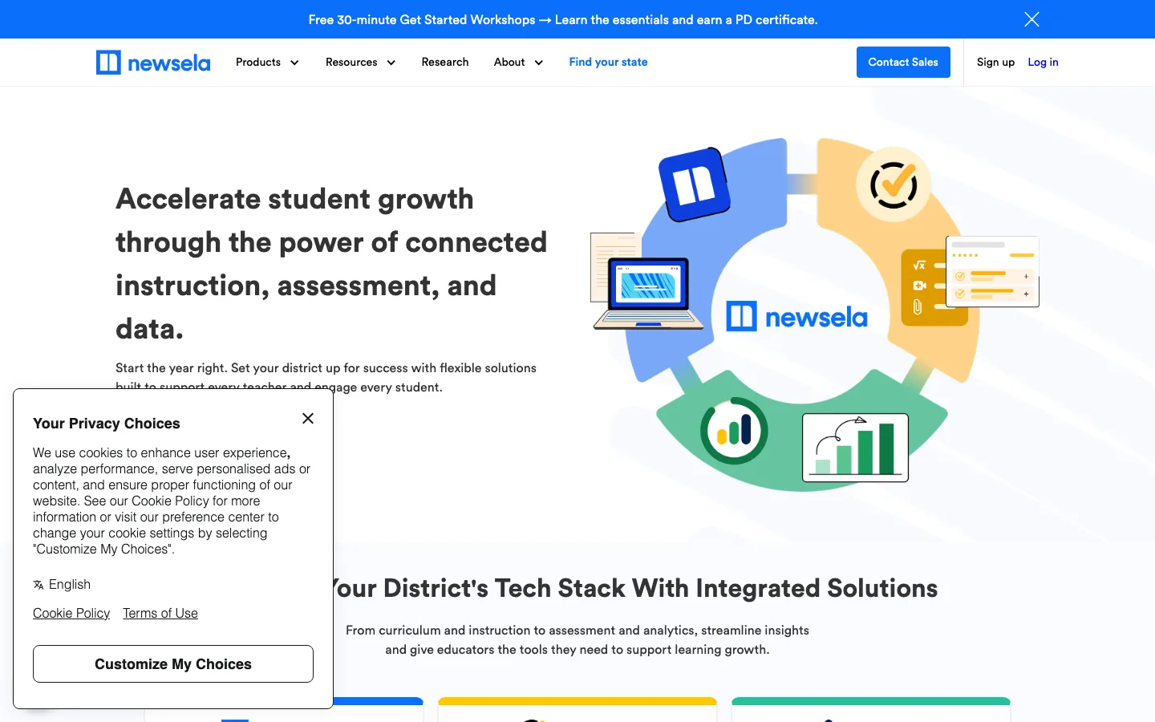The image size is (1155, 722).
Task: Click the square root icon on yellow panel
Action: coord(919,265)
